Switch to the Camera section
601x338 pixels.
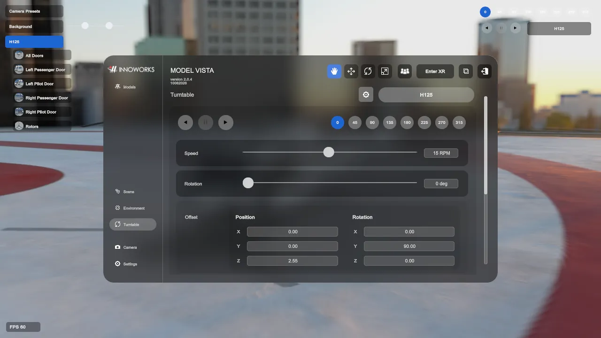pyautogui.click(x=126, y=247)
